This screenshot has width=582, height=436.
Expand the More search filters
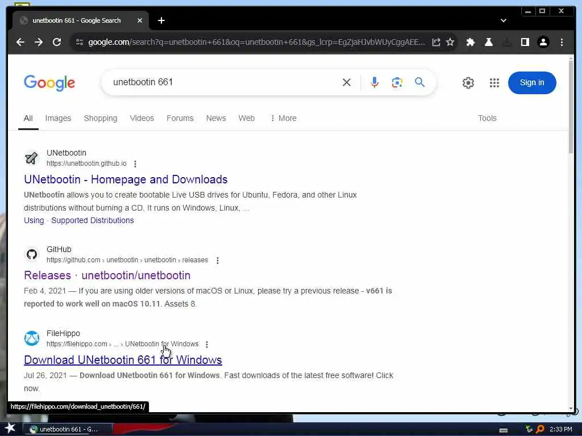point(284,118)
